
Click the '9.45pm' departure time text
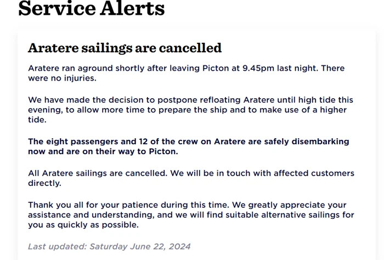[258, 68]
